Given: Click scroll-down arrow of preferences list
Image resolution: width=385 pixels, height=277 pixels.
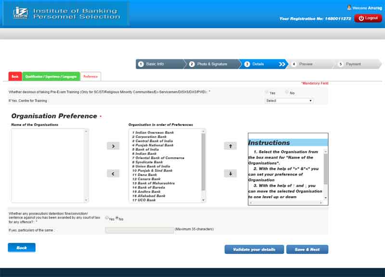Looking at the screenshot, I should pos(203,200).
